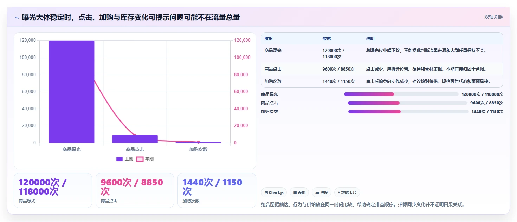This screenshot has width=517, height=222.
Task: Click the 商品点击 label under the chart axis
Action: click(x=135, y=149)
